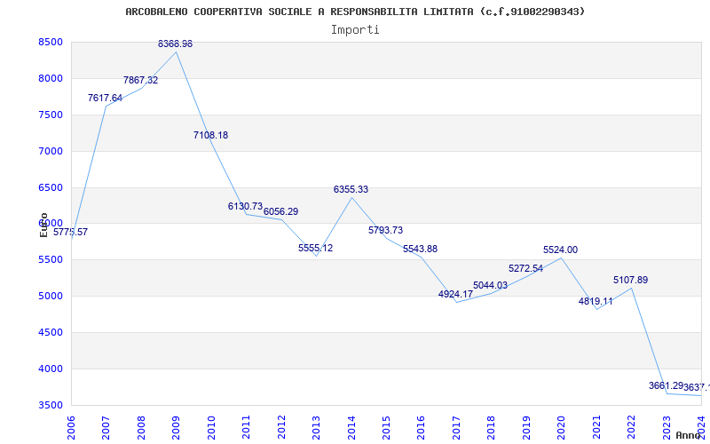
Task: Click the x-axis year 2016
Action: pyautogui.click(x=421, y=427)
